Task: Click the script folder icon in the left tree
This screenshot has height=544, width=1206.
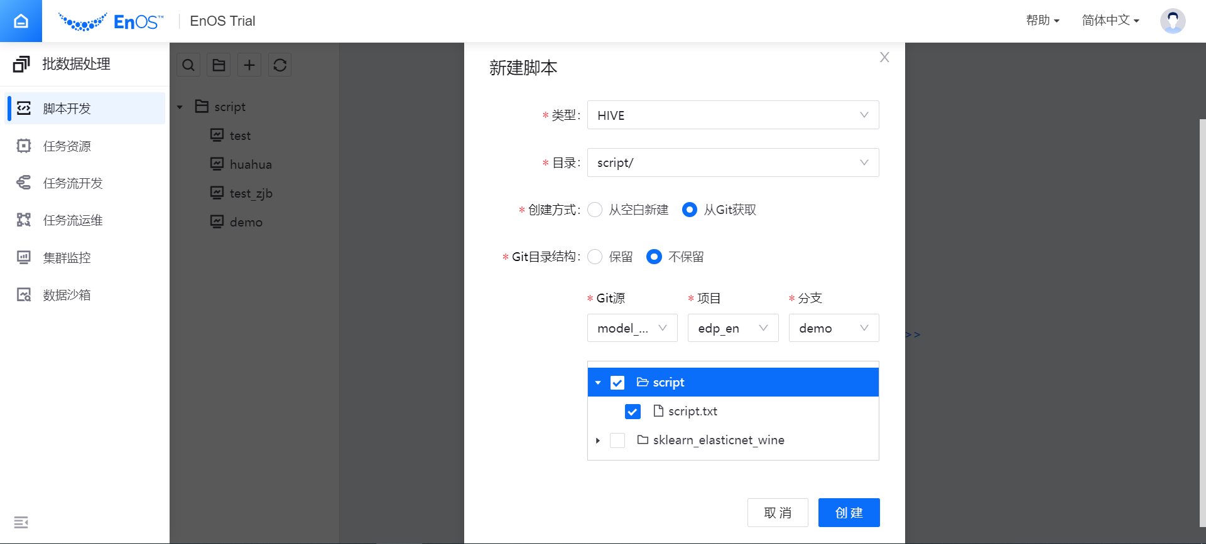Action: click(x=202, y=106)
